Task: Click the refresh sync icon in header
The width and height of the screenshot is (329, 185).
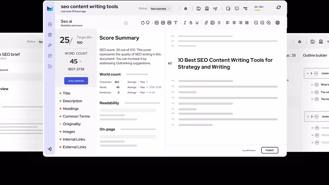Action: coord(278,8)
